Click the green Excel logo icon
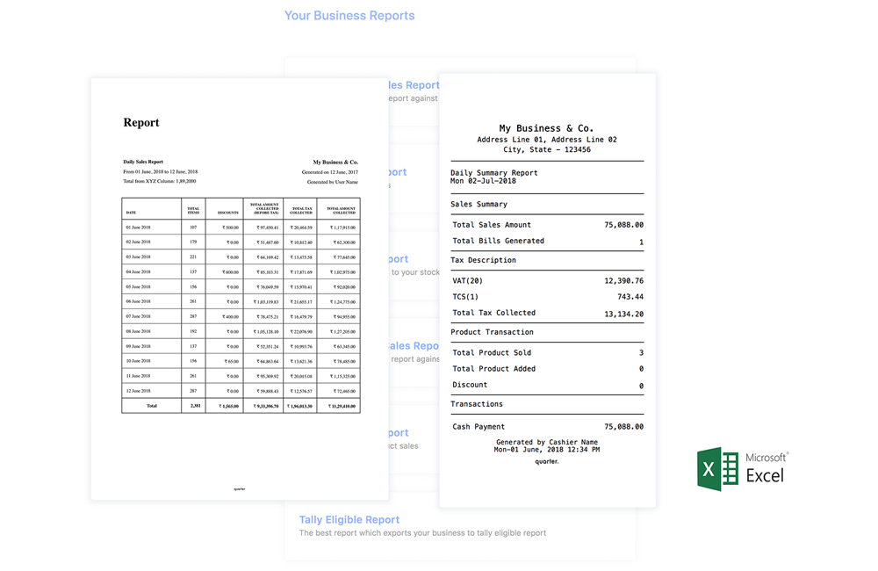The image size is (878, 571). tap(717, 468)
